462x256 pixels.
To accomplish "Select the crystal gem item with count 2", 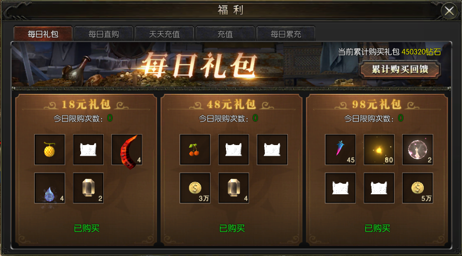I will click(88, 188).
